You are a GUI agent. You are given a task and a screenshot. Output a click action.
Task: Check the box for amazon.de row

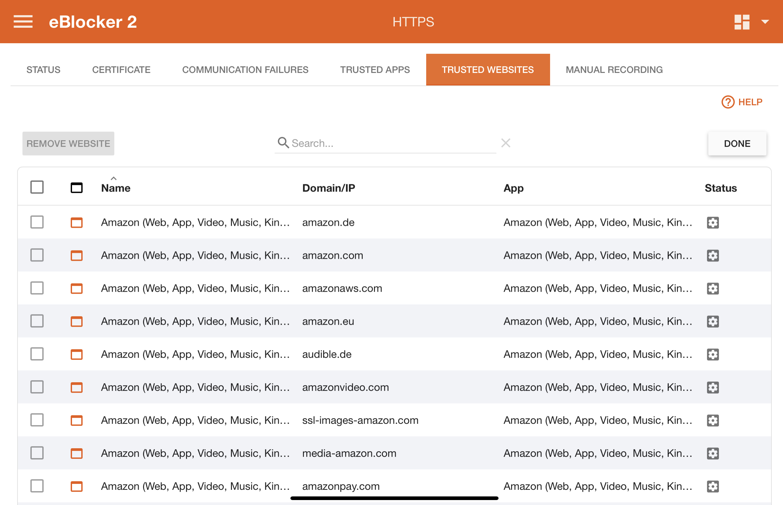37,222
